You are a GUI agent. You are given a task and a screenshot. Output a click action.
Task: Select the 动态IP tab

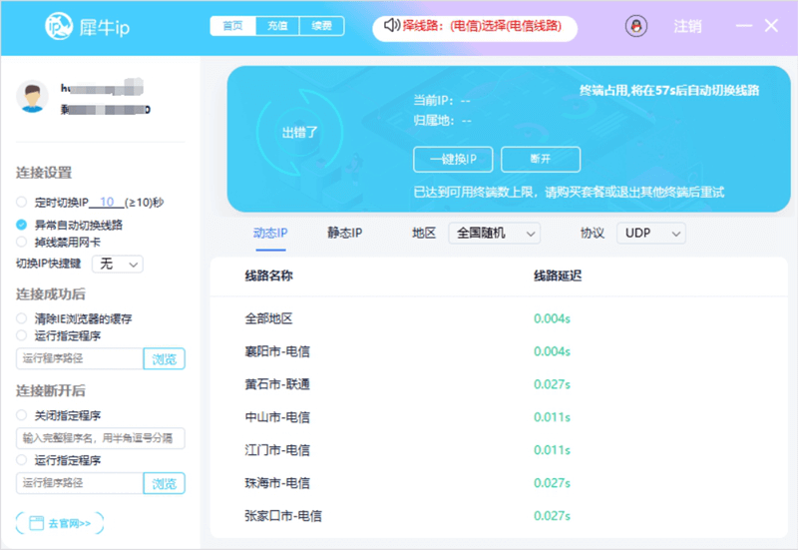(x=270, y=234)
